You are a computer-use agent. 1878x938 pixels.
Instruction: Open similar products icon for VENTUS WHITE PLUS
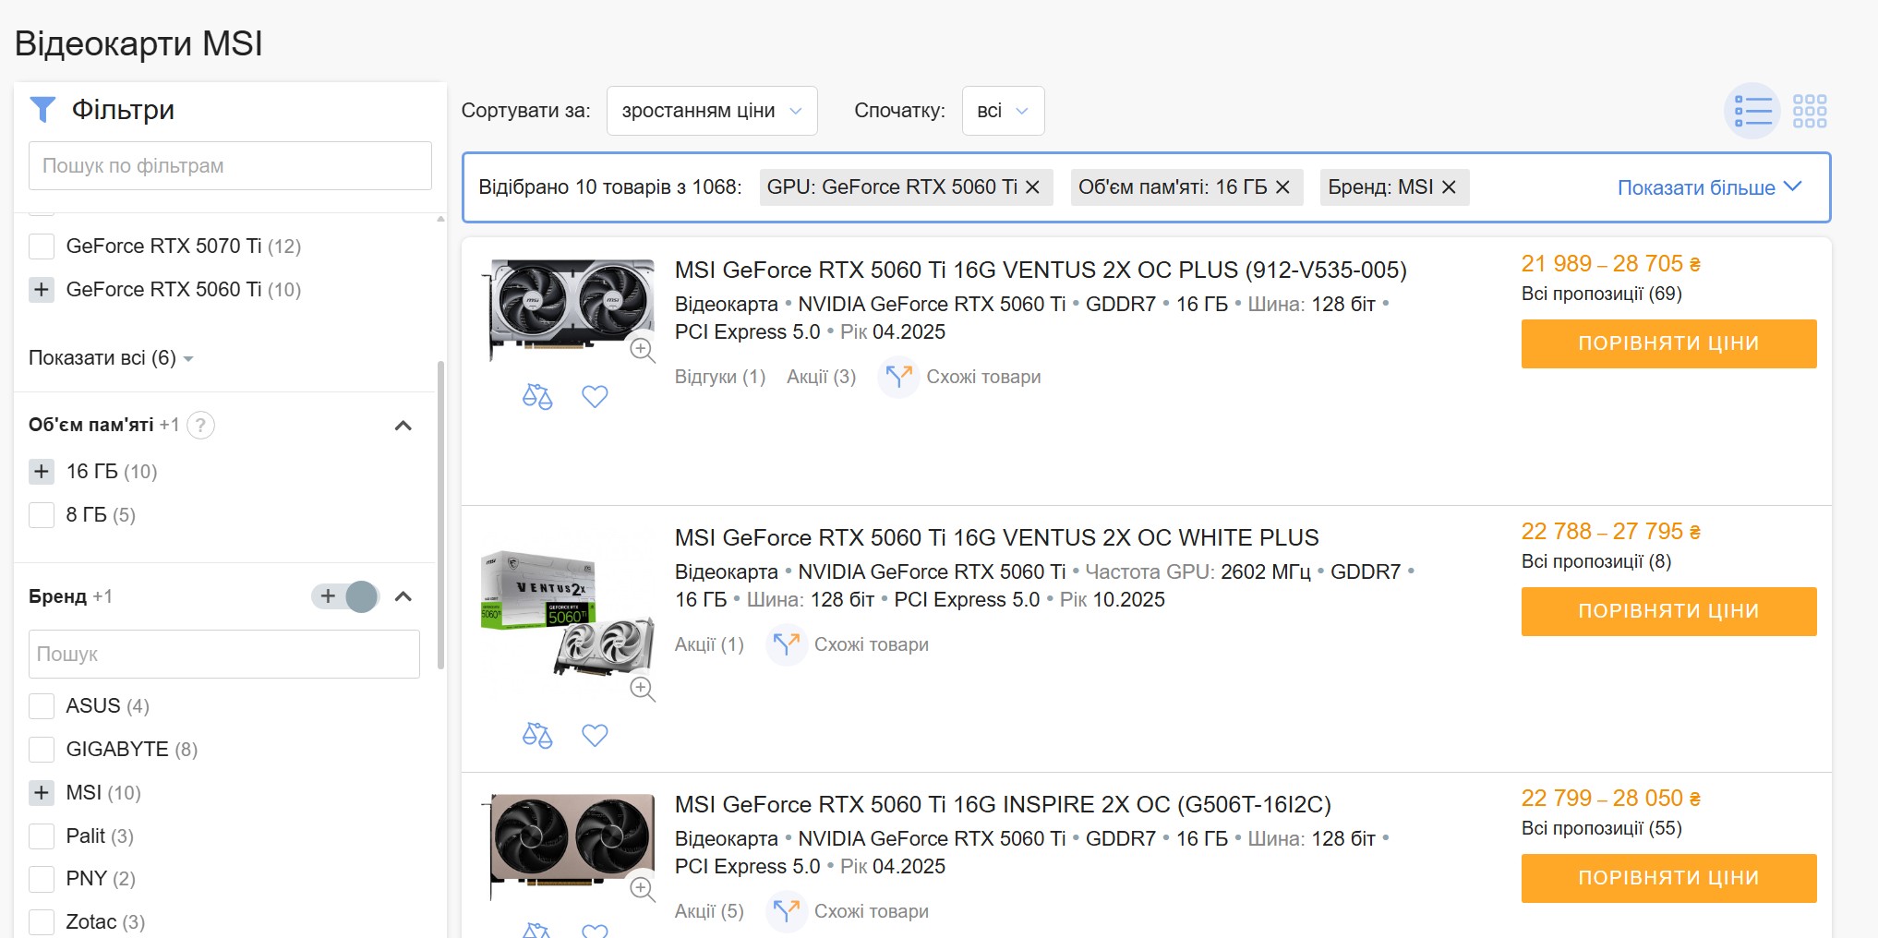tap(786, 644)
